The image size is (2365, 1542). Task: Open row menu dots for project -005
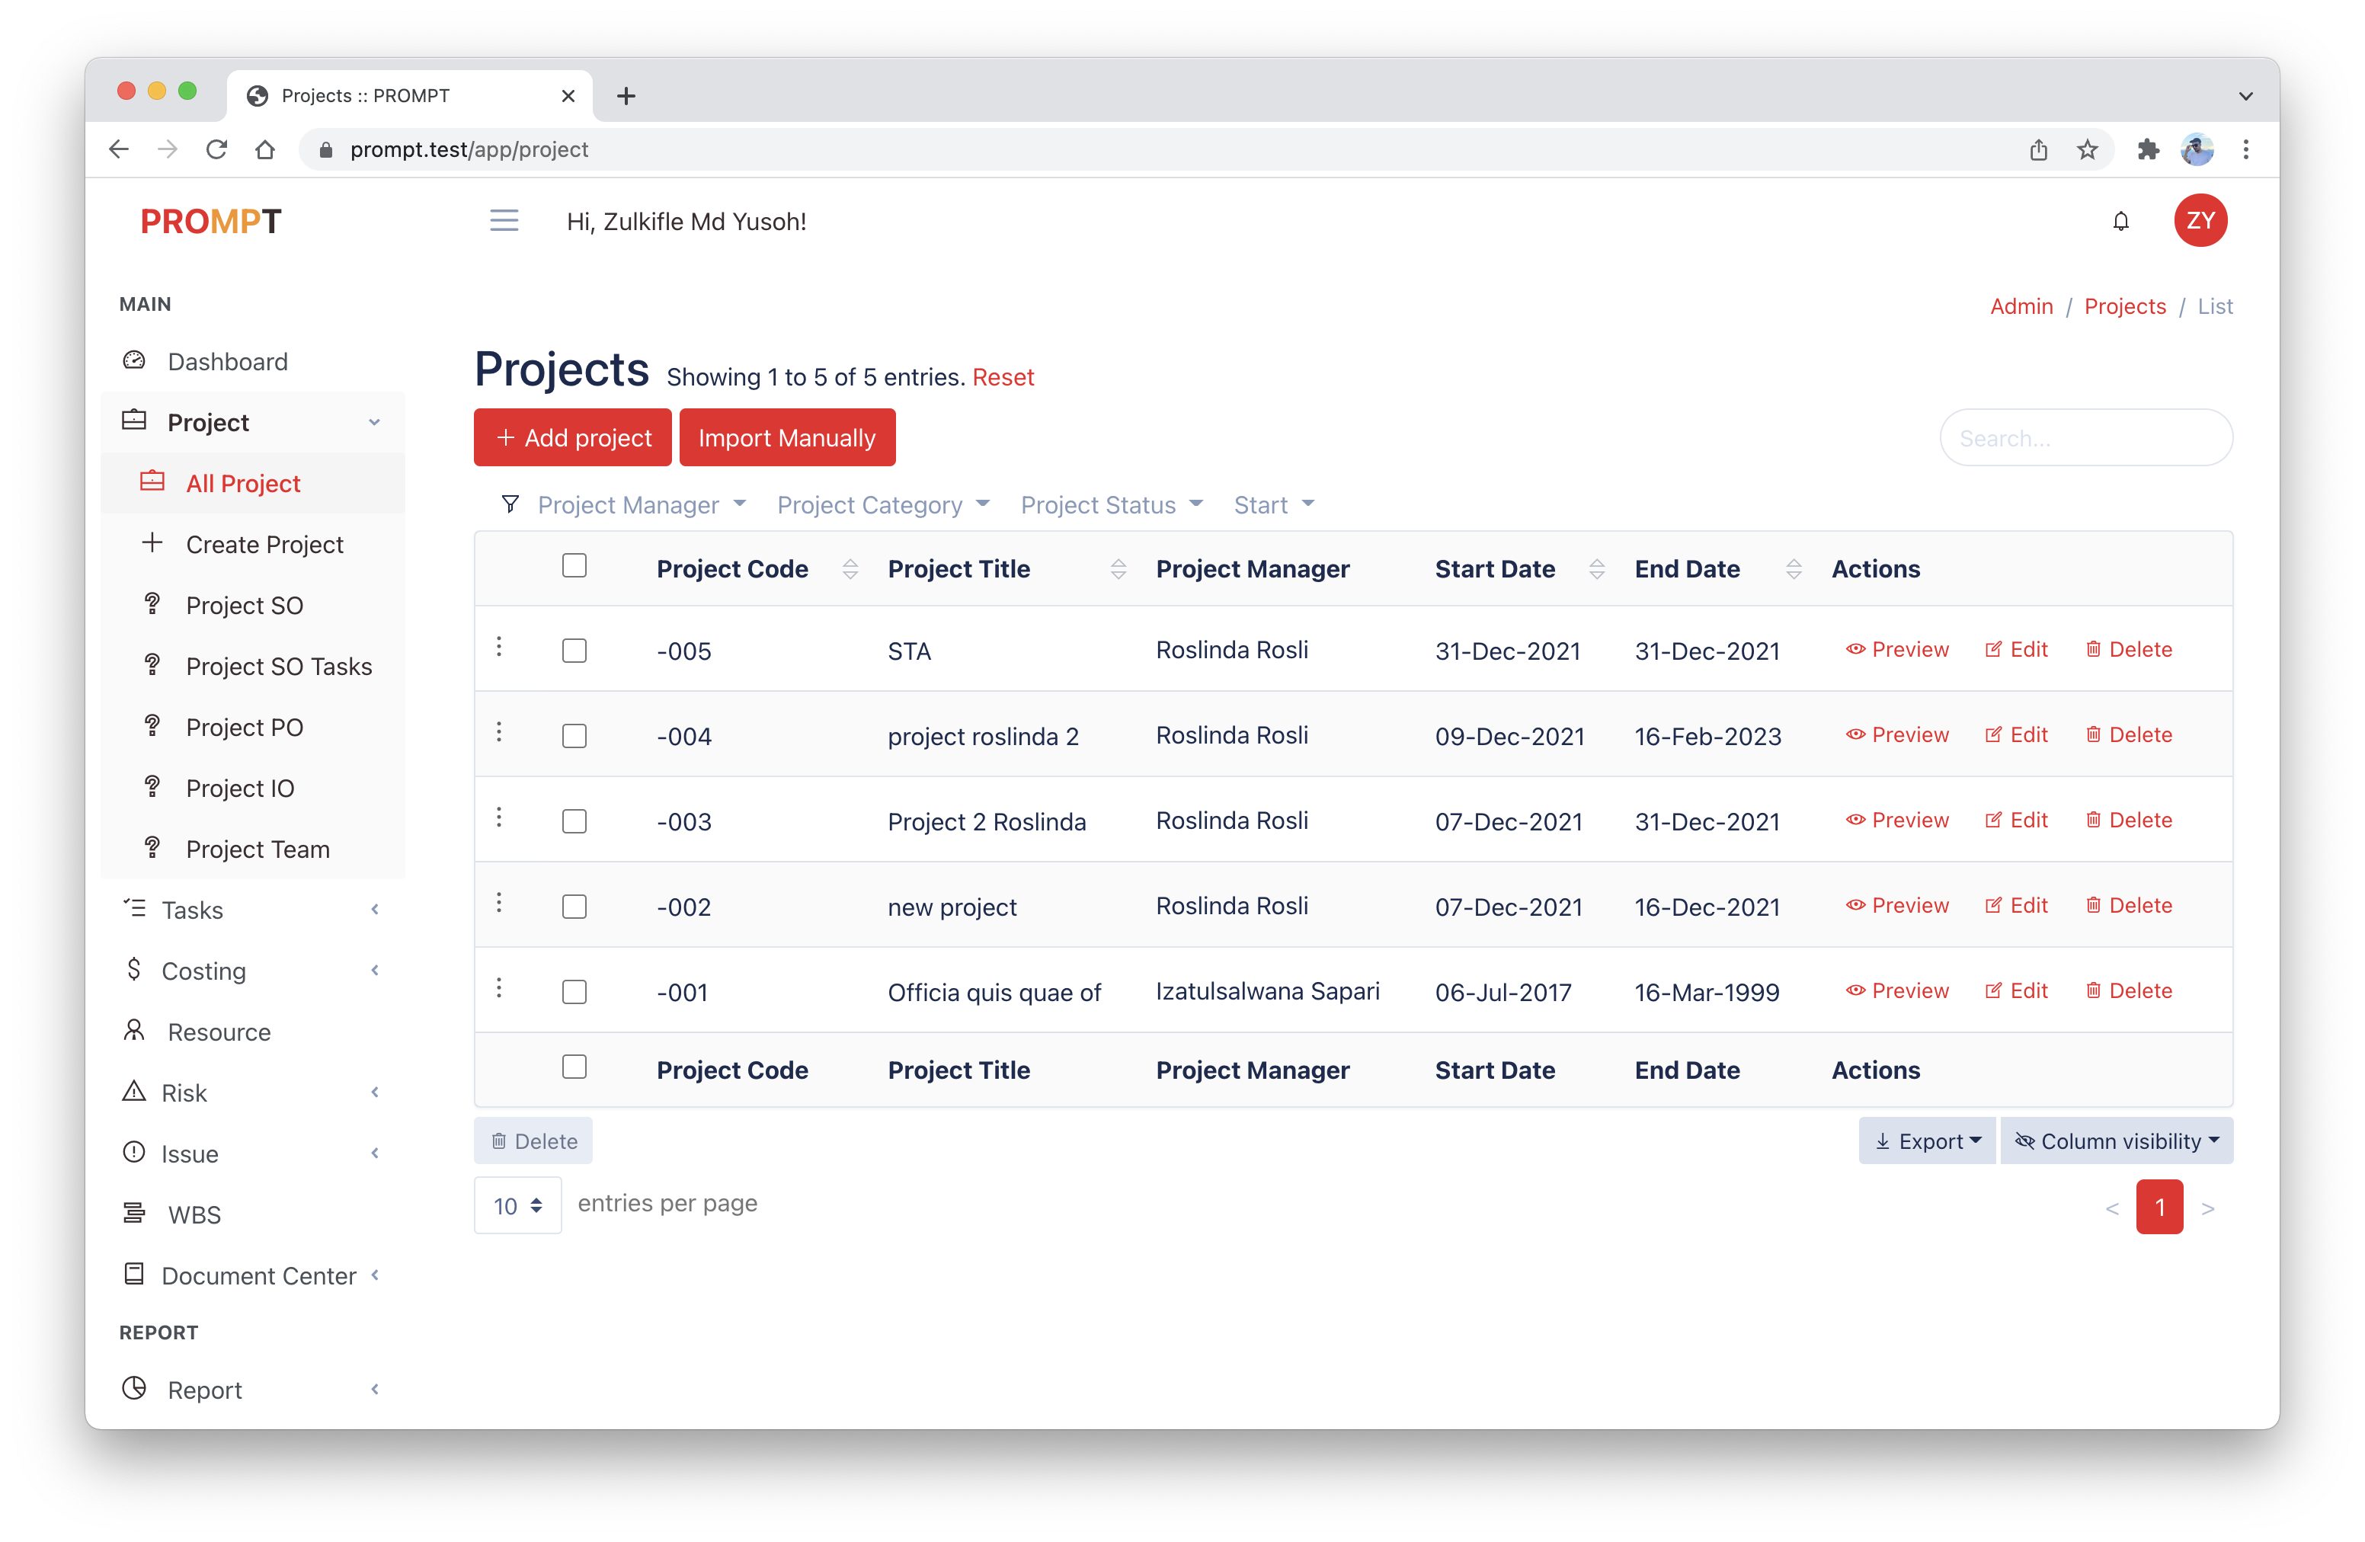499,648
